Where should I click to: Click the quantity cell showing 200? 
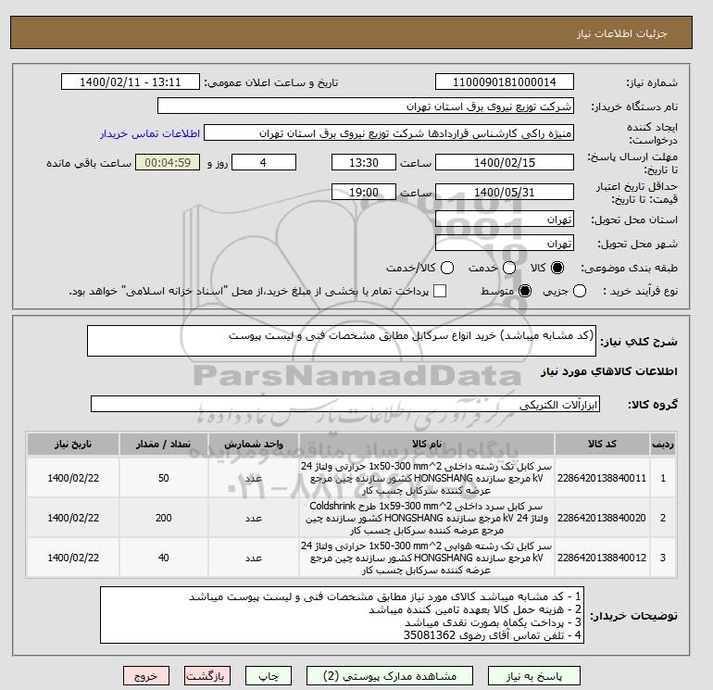pos(163,518)
